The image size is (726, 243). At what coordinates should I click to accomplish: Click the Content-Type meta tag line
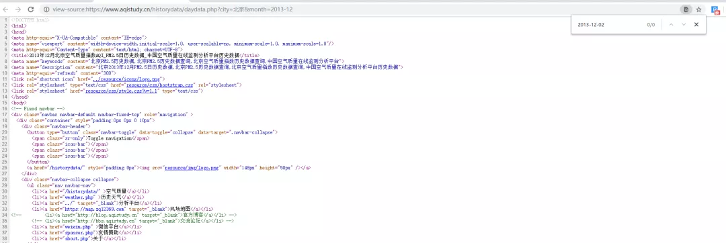(x=97, y=50)
